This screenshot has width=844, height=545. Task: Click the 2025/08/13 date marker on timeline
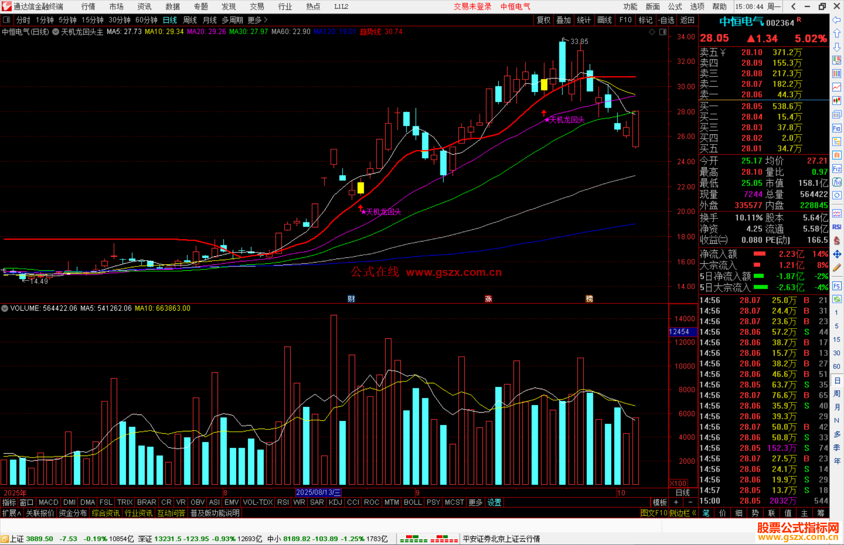point(318,493)
